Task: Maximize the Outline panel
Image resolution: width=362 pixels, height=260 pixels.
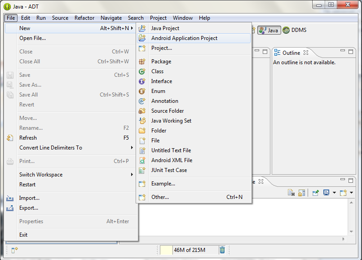Action: [351, 51]
